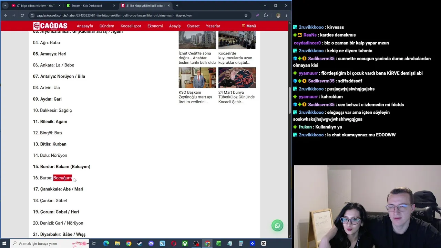441x248 pixels.
Task: Open Excel from the taskbar
Action: [x=218, y=244]
